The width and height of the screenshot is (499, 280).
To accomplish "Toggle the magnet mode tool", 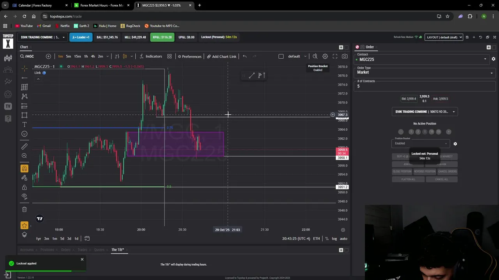I will [x=24, y=168].
